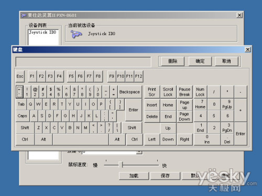The height and width of the screenshot is (196, 262).
Task: Click the Page Down key
Action: click(184, 117)
